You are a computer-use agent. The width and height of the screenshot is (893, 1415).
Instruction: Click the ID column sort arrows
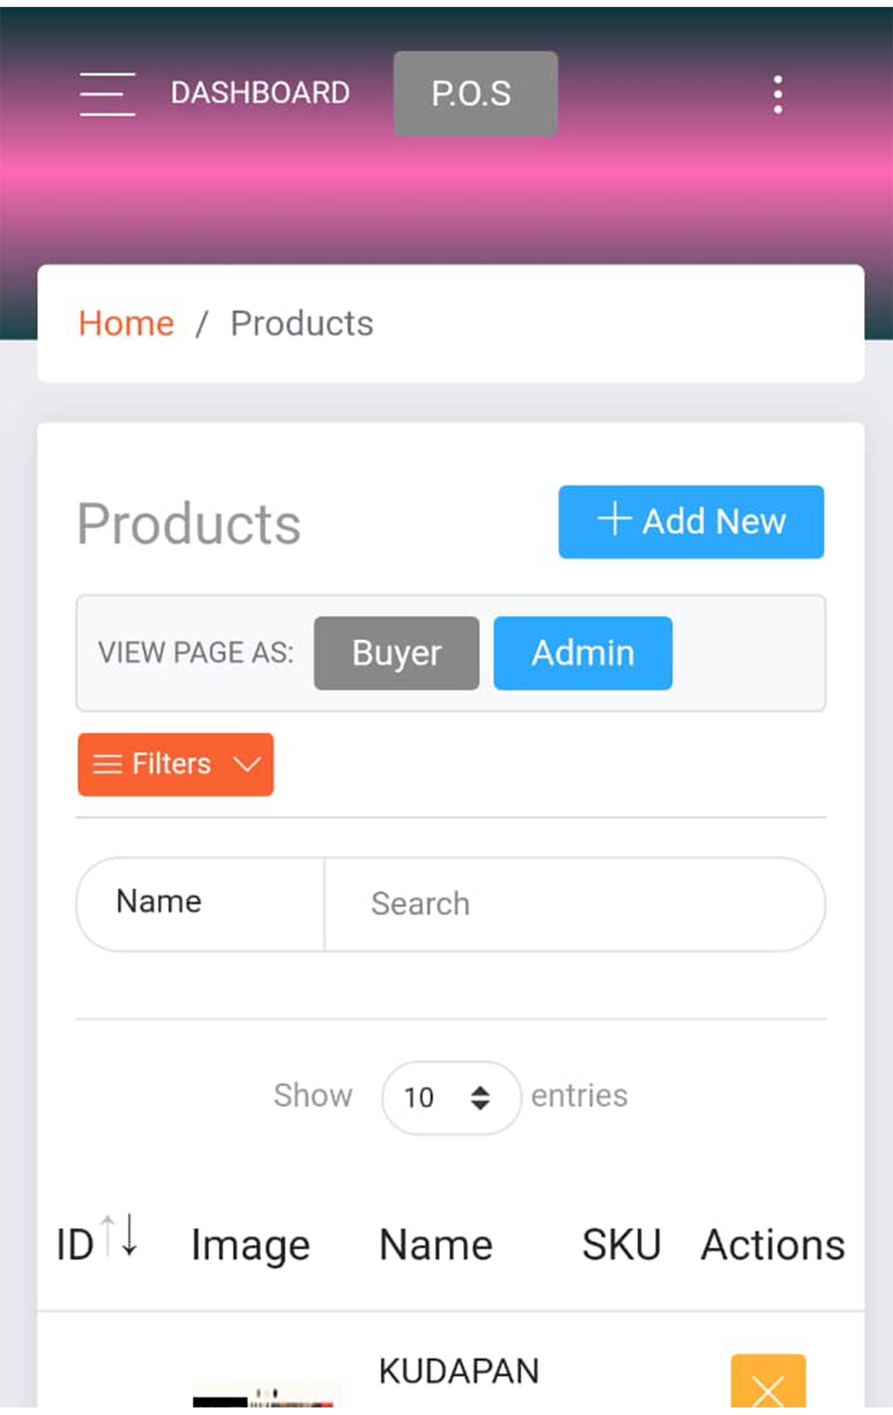(119, 1235)
